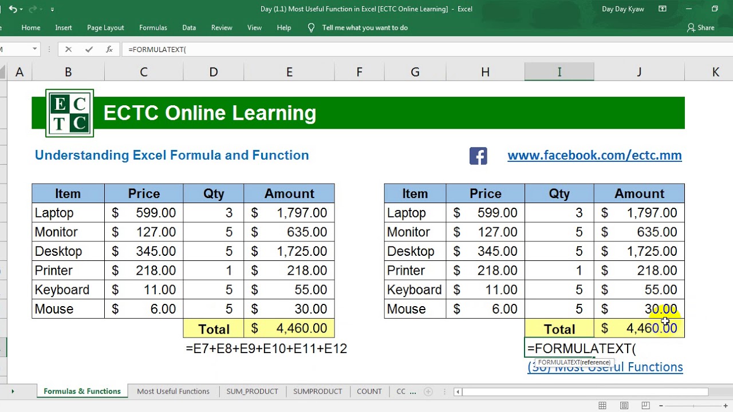Click the right table Desktop item cell

pos(415,251)
